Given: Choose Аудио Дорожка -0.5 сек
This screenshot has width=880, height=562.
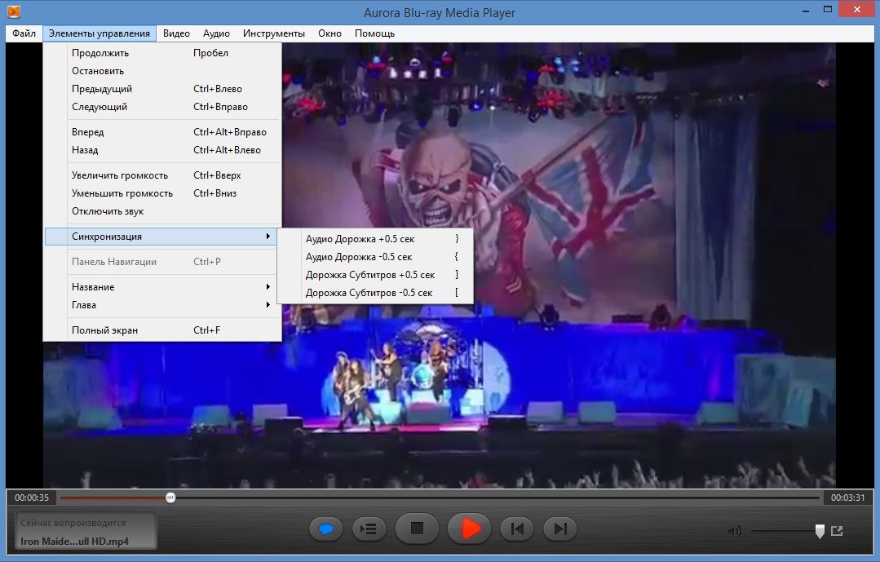Looking at the screenshot, I should point(375,257).
